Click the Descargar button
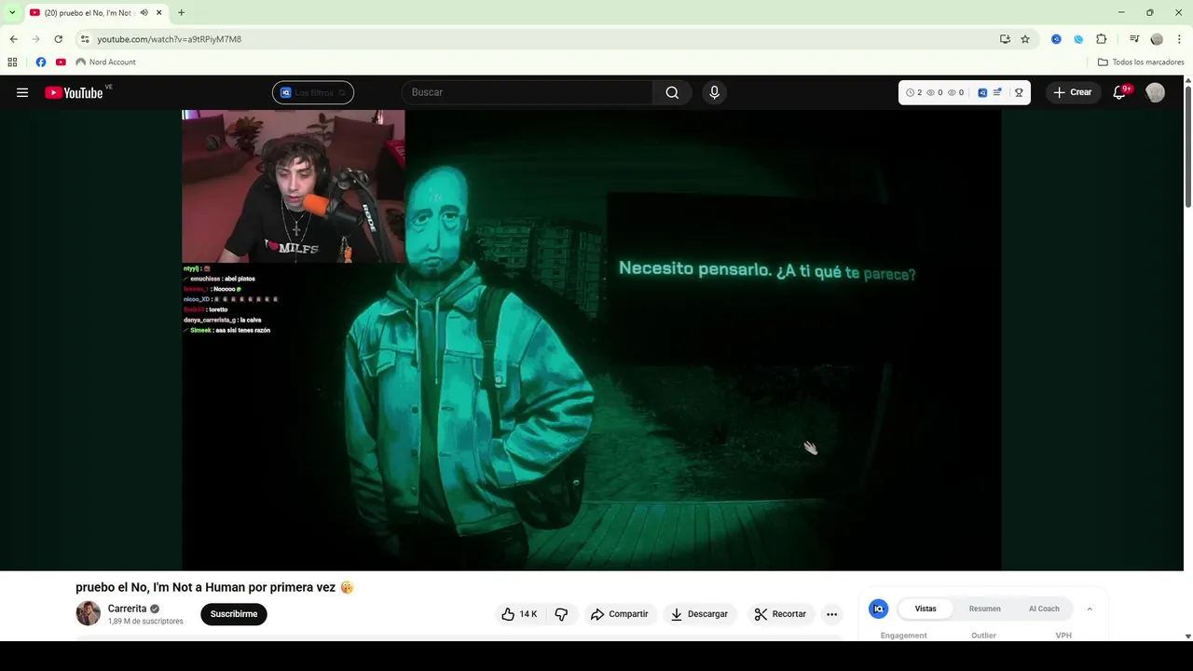Viewport: 1193px width, 671px height. click(699, 614)
